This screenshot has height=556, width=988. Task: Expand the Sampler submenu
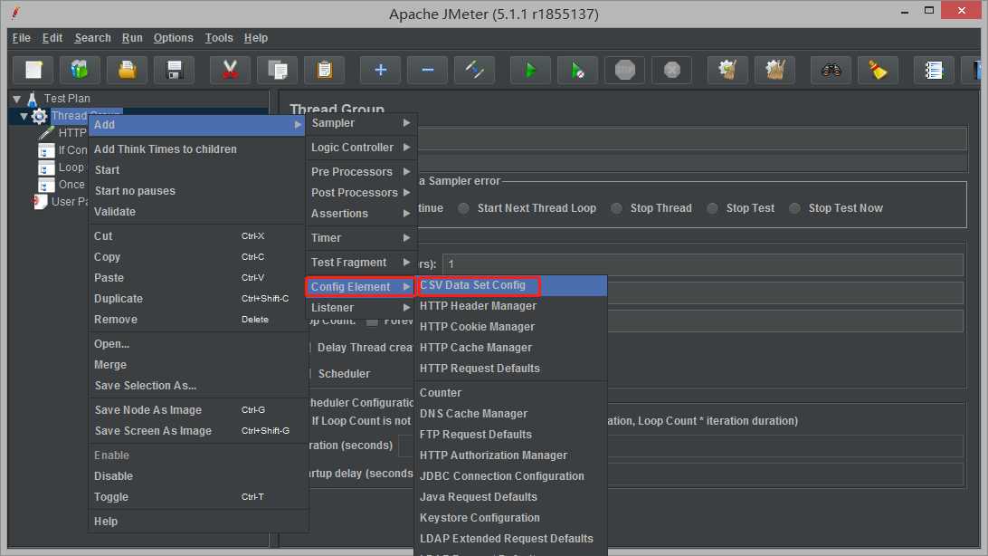[360, 123]
